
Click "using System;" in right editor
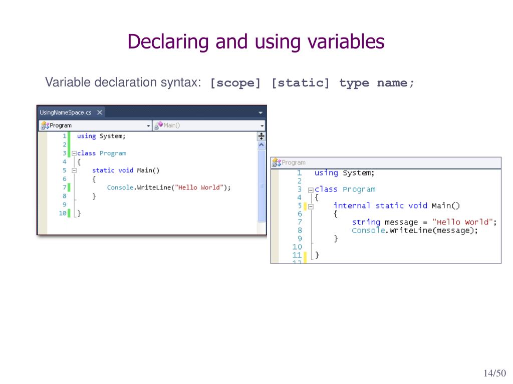click(344, 172)
